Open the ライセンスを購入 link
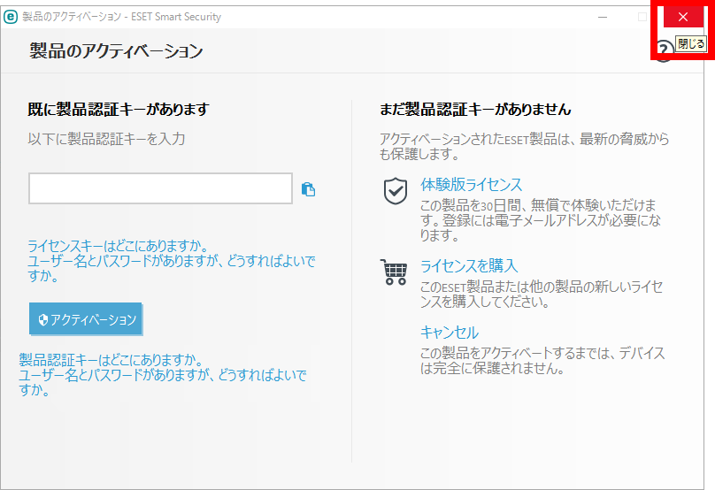 pos(469,265)
